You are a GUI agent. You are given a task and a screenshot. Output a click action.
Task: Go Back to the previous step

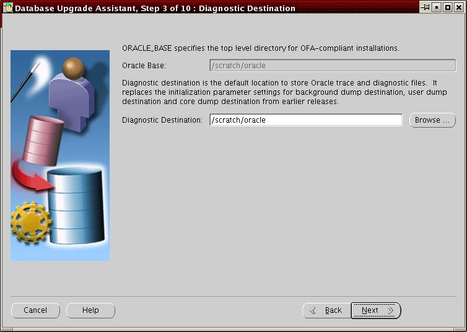(x=326, y=310)
